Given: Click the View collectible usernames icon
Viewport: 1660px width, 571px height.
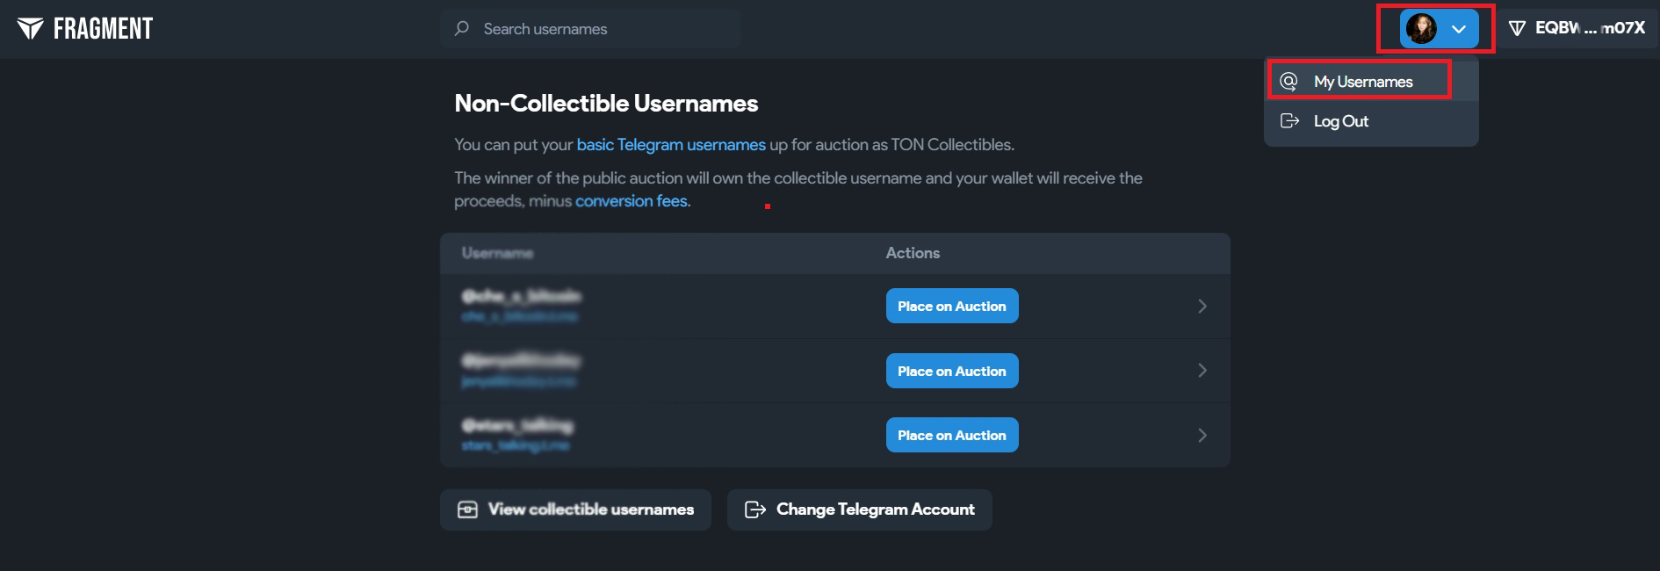Looking at the screenshot, I should click(x=467, y=510).
